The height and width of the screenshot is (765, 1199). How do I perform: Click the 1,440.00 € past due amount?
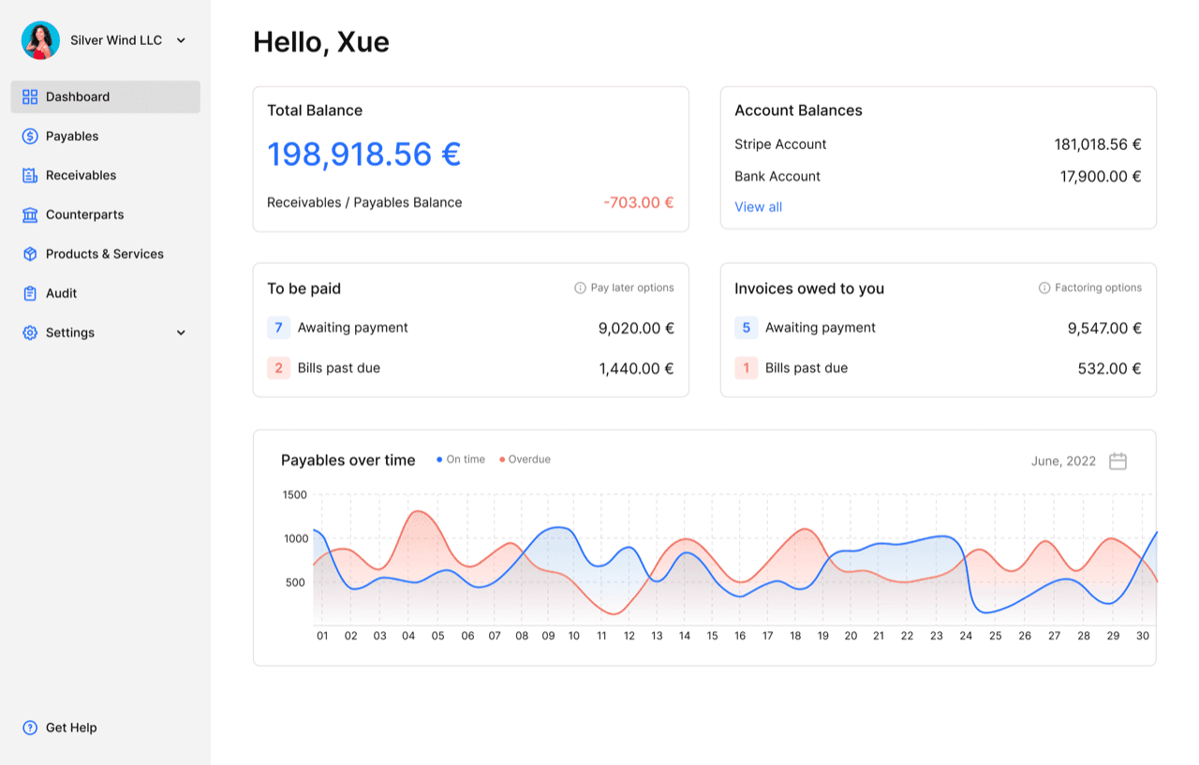click(x=636, y=369)
